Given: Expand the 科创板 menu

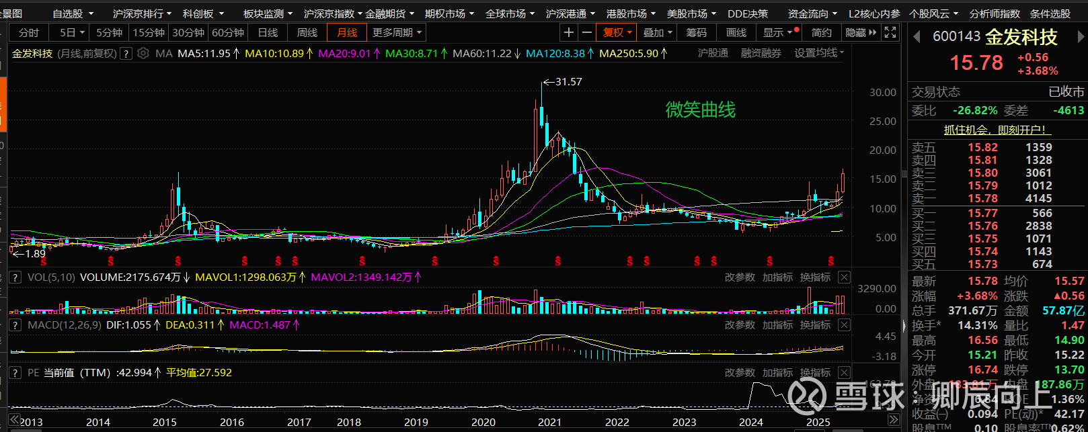Looking at the screenshot, I should point(203,13).
